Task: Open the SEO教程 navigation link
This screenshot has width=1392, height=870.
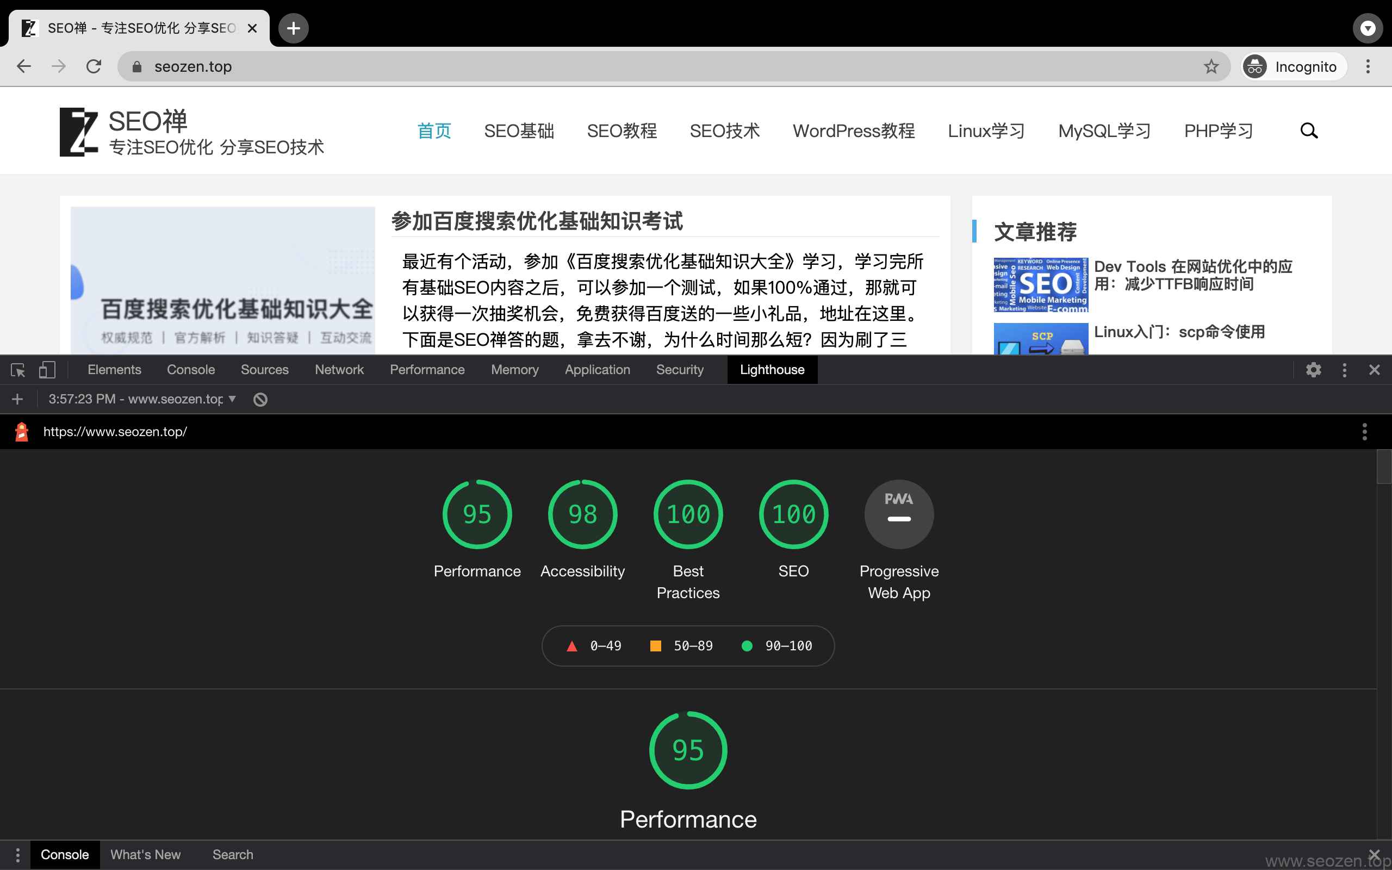Action: [x=622, y=130]
